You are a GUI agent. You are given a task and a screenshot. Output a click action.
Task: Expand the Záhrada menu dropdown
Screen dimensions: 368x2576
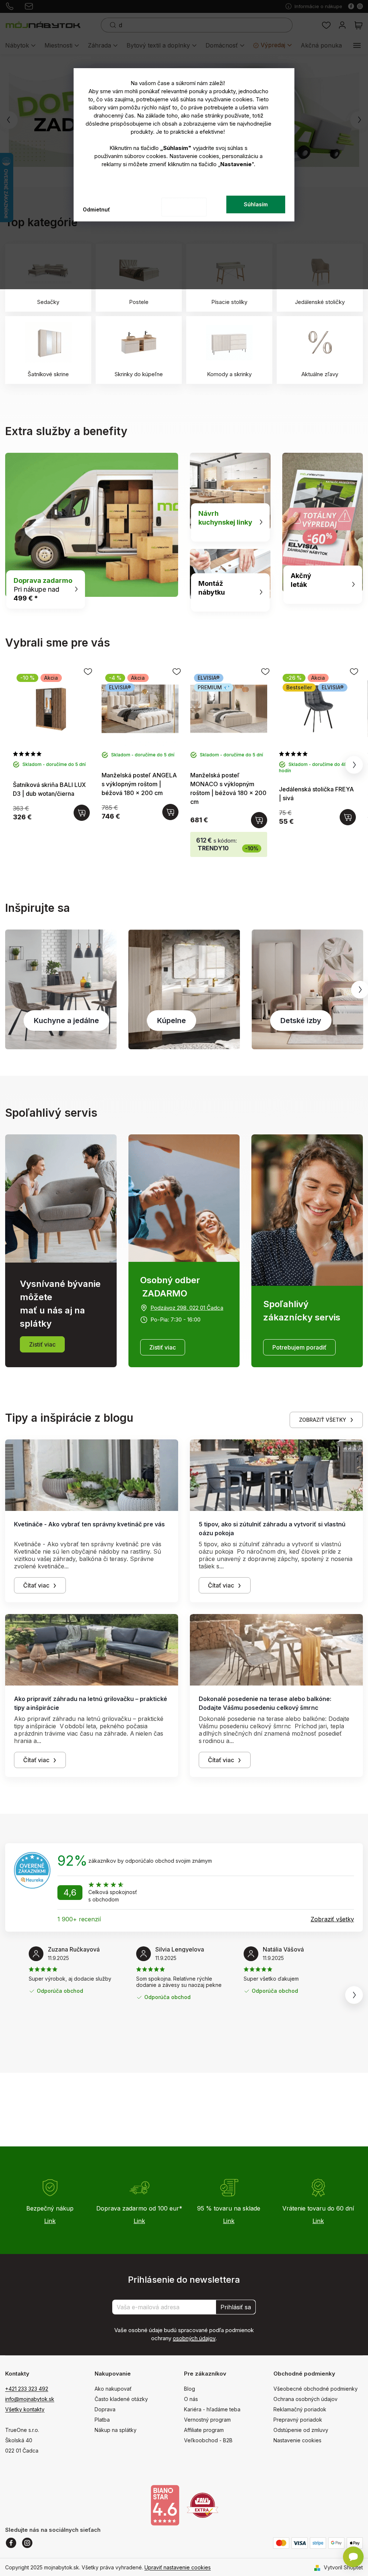pyautogui.click(x=102, y=45)
